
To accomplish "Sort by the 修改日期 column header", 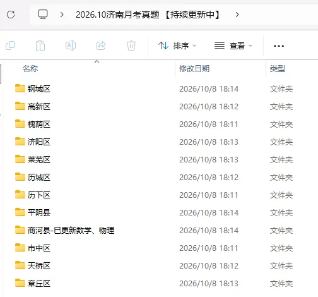I will (x=194, y=69).
